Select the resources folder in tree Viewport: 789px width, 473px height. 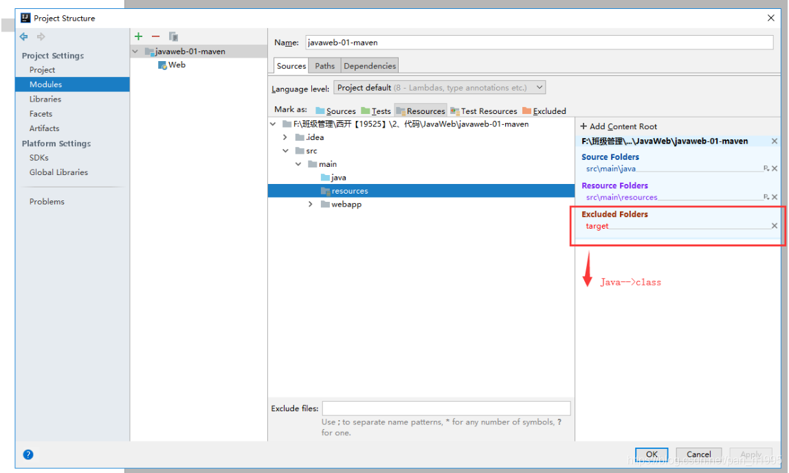pyautogui.click(x=421, y=191)
